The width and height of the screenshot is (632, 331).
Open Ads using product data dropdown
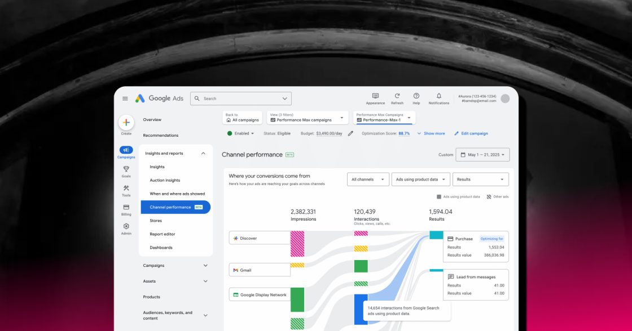tap(420, 180)
